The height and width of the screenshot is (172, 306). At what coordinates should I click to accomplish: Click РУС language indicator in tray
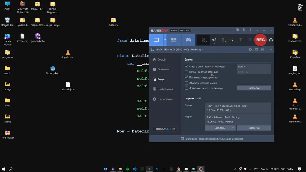256,169
